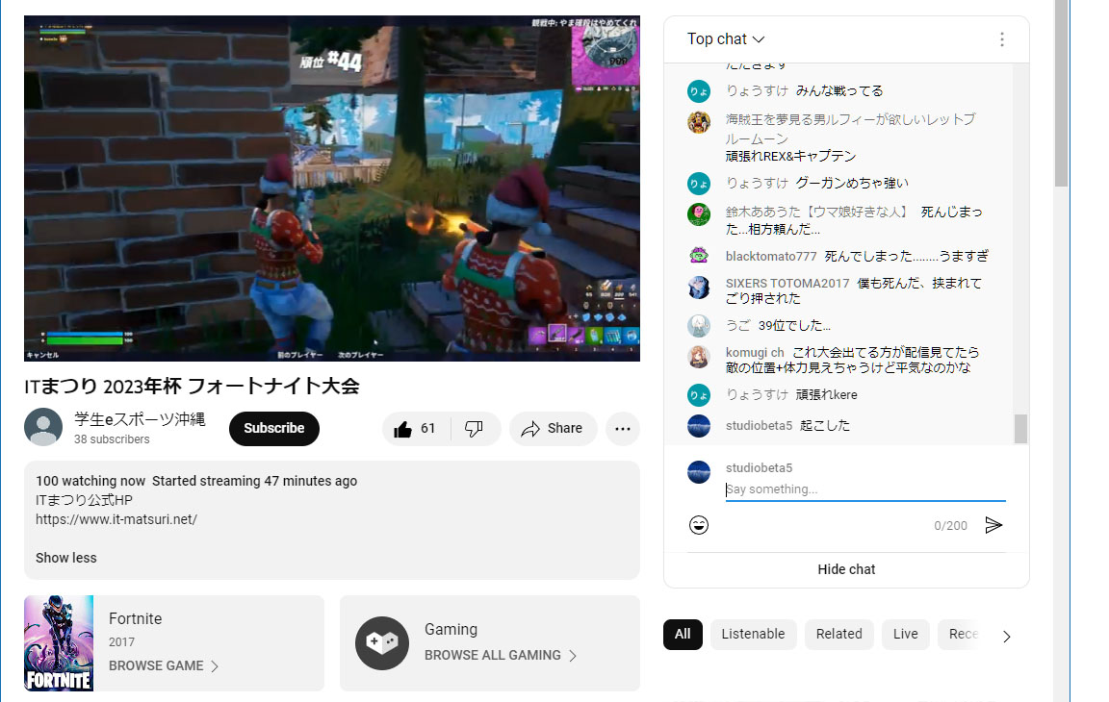This screenshot has height=702, width=1109.
Task: Open SIXERS TOTOMA2017 chat avatar
Action: pyautogui.click(x=699, y=288)
